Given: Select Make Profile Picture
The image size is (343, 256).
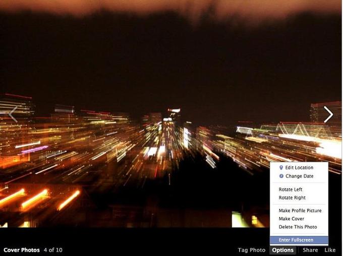Looking at the screenshot, I should (299, 211).
